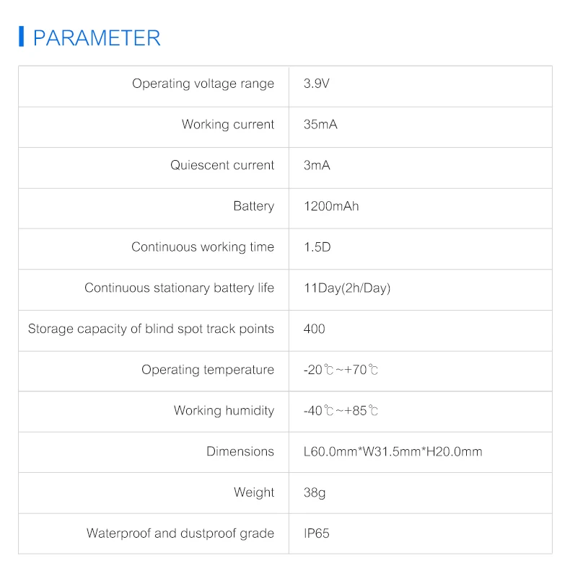570x581 pixels.
Task: Click the 3.9V voltage value
Action: point(317,84)
